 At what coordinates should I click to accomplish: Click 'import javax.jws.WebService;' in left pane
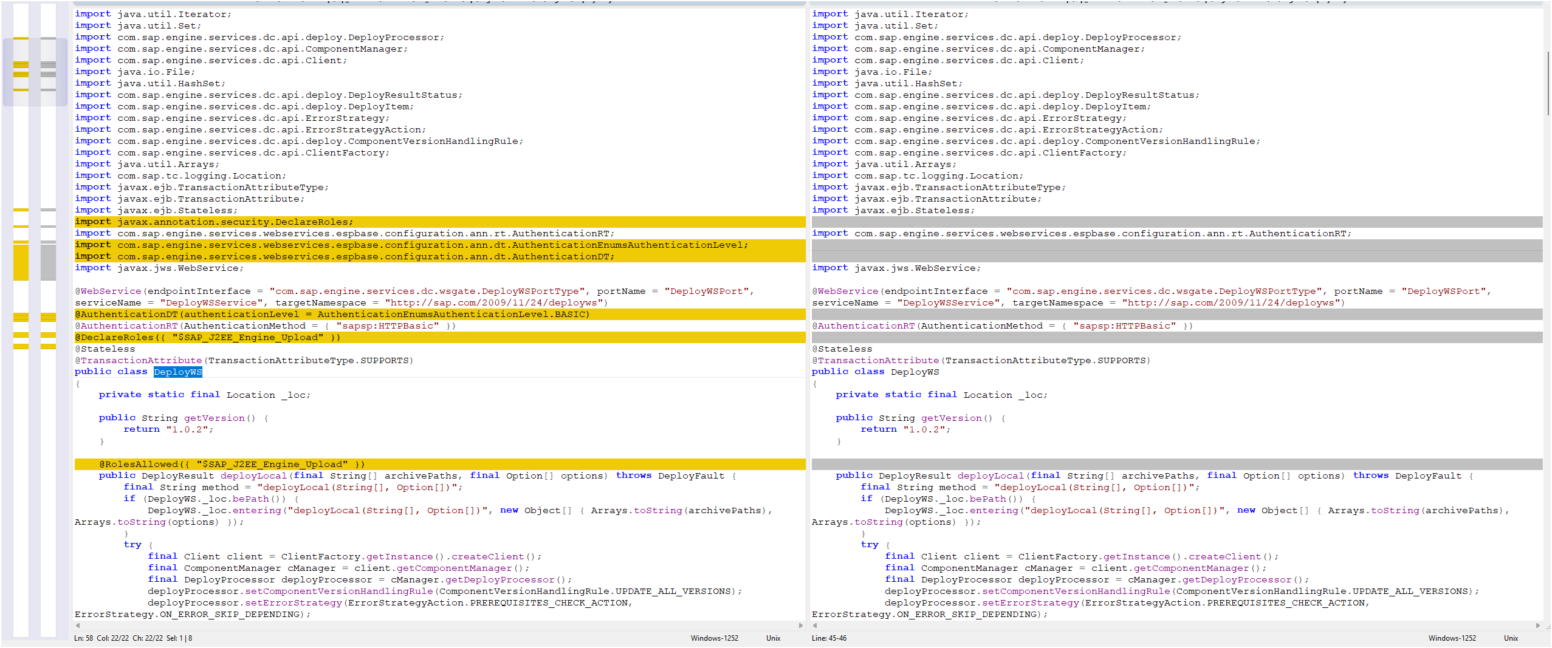tap(159, 268)
